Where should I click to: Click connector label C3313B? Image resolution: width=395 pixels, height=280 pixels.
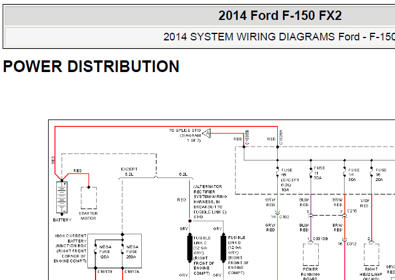pos(320,239)
